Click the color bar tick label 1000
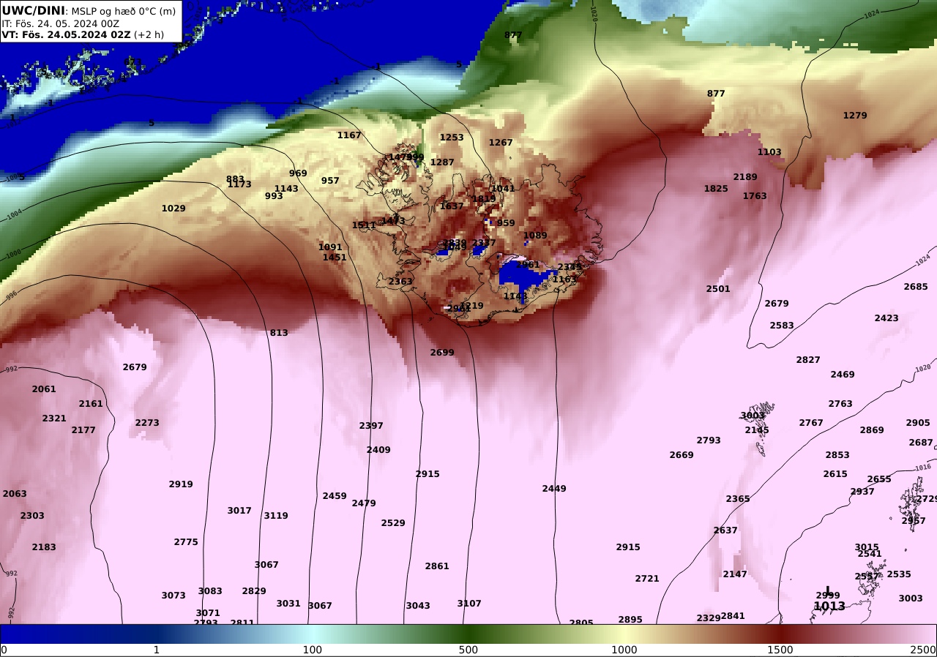The width and height of the screenshot is (937, 657). point(624,650)
